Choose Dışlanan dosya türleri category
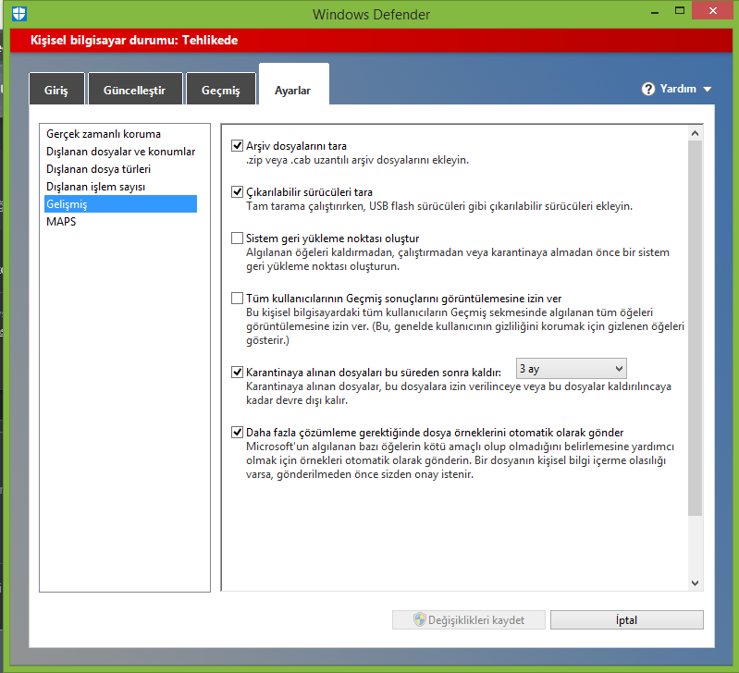 (98, 168)
